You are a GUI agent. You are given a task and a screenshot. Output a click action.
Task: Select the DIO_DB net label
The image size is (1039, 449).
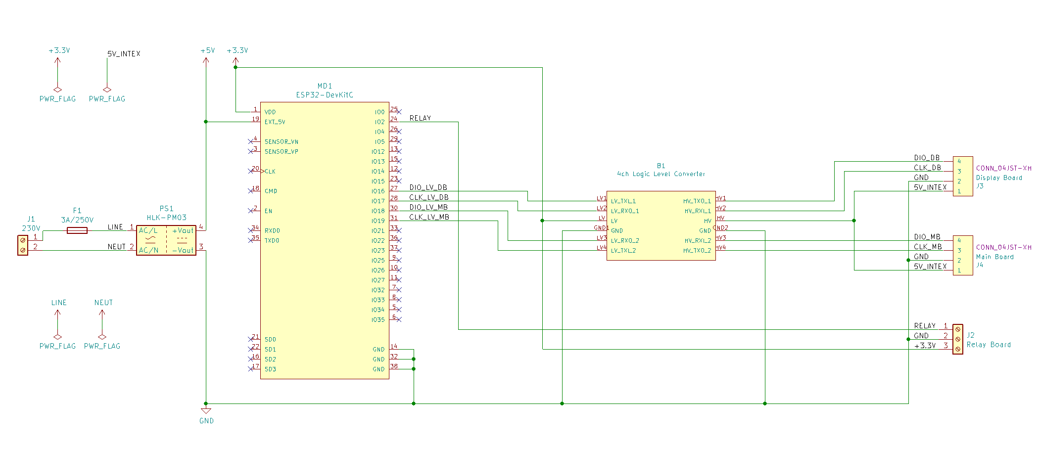(x=927, y=158)
